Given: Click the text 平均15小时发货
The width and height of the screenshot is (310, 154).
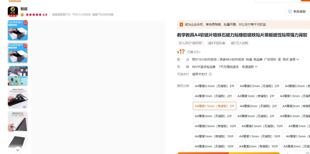Looking at the screenshot, I should click(81, 15).
